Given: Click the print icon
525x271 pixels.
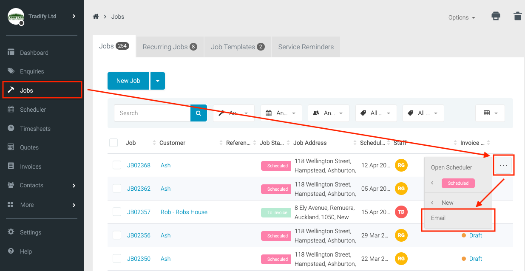Looking at the screenshot, I should [x=496, y=16].
